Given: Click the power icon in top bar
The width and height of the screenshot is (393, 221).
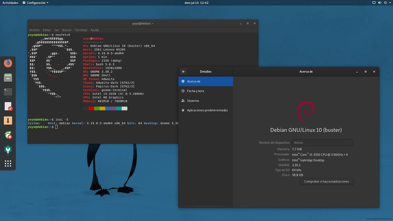Looking at the screenshot, I should [x=385, y=3].
